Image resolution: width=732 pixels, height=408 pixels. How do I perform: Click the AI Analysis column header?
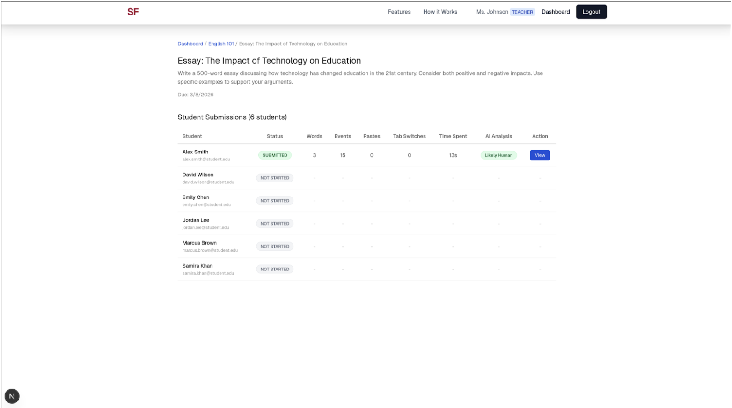[x=498, y=136]
